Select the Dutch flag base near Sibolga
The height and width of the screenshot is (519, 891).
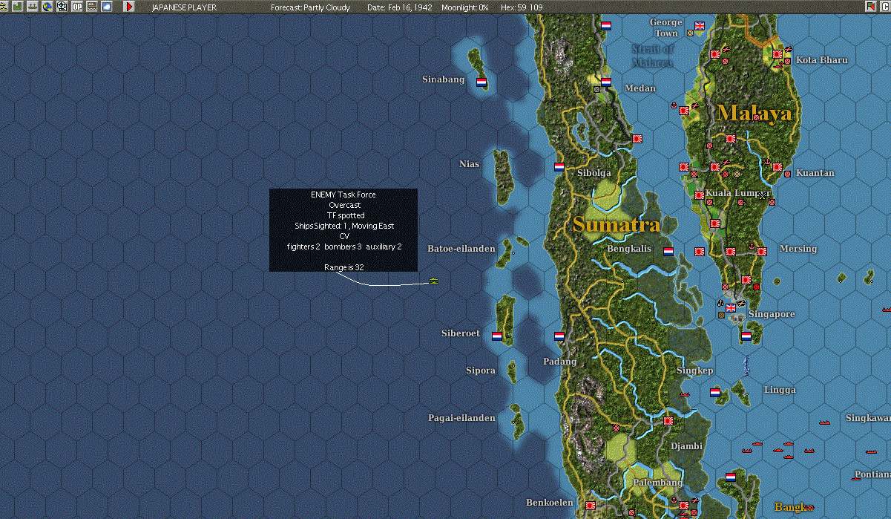coord(559,167)
